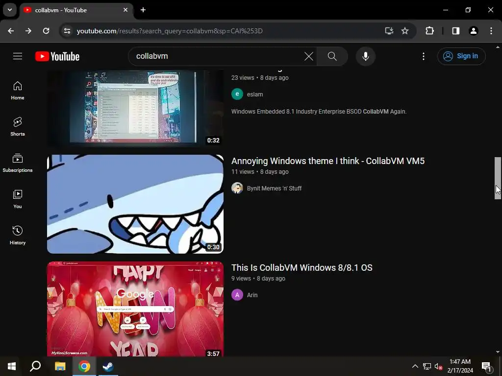Viewport: 502px width, 376px height.
Task: Start voice search with microphone
Action: [365, 56]
